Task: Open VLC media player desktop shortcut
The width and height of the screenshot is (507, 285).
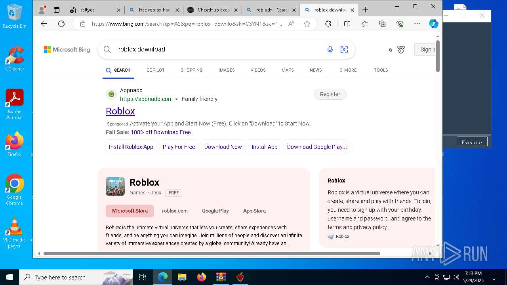Action: click(15, 233)
